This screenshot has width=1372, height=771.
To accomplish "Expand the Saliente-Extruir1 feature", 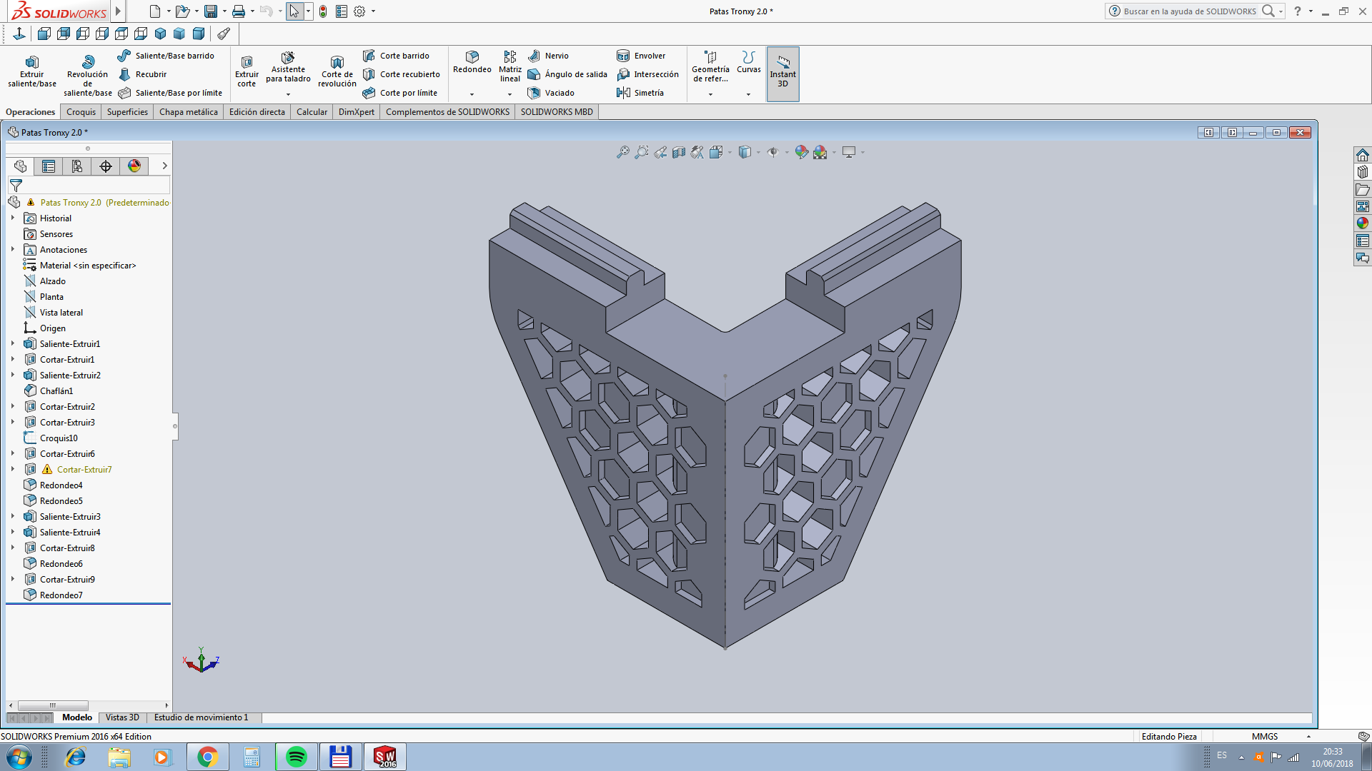I will coord(13,344).
